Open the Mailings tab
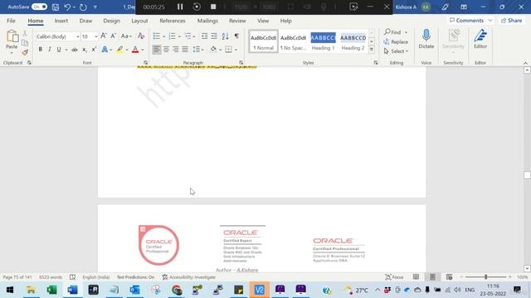This screenshot has width=531, height=298. click(207, 21)
